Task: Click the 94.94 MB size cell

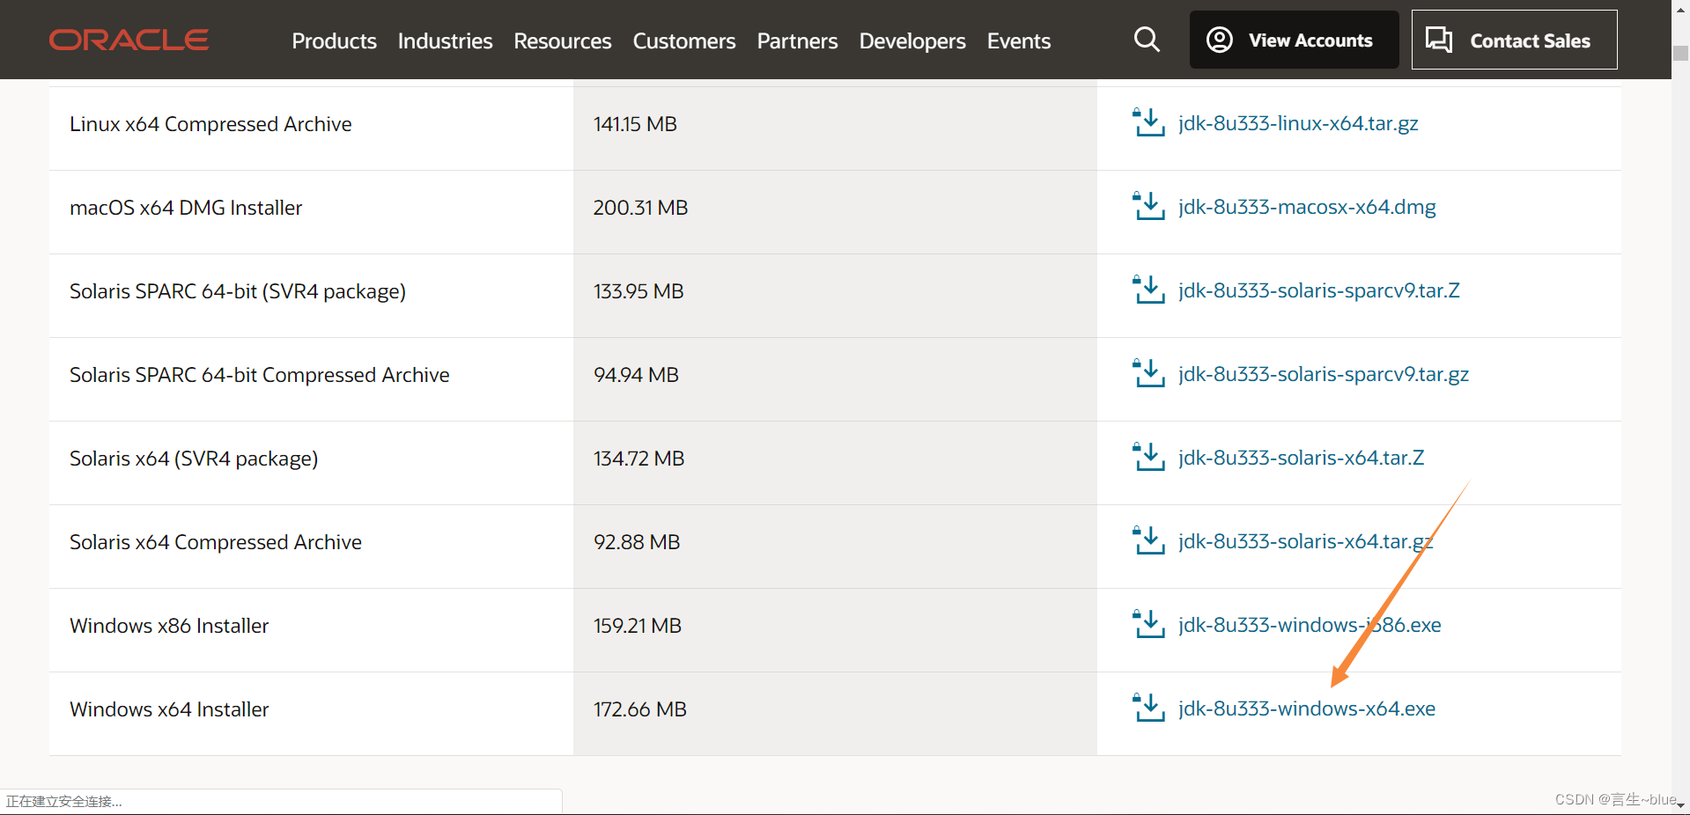Action: tap(835, 379)
